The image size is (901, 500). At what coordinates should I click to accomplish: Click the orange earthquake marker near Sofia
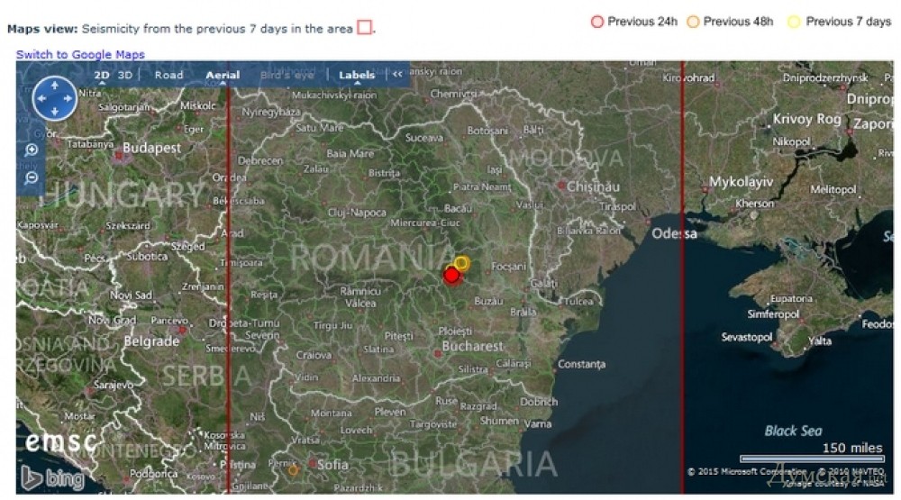[293, 469]
